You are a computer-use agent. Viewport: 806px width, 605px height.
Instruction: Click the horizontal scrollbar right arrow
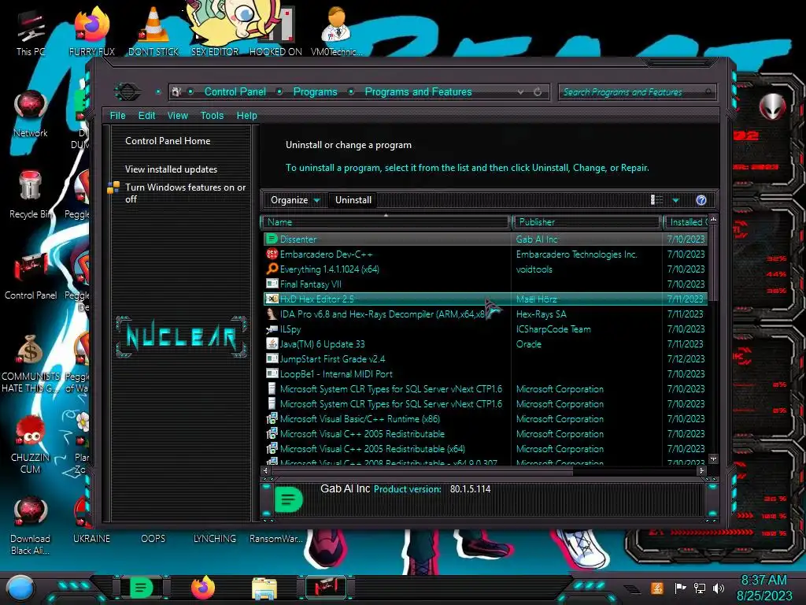[701, 471]
